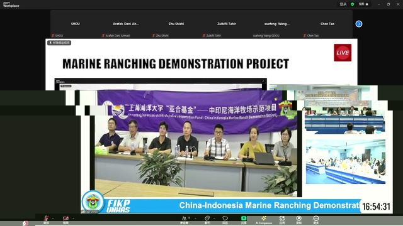
Task: Expand the arrow beside Participants
Action: 195,218
